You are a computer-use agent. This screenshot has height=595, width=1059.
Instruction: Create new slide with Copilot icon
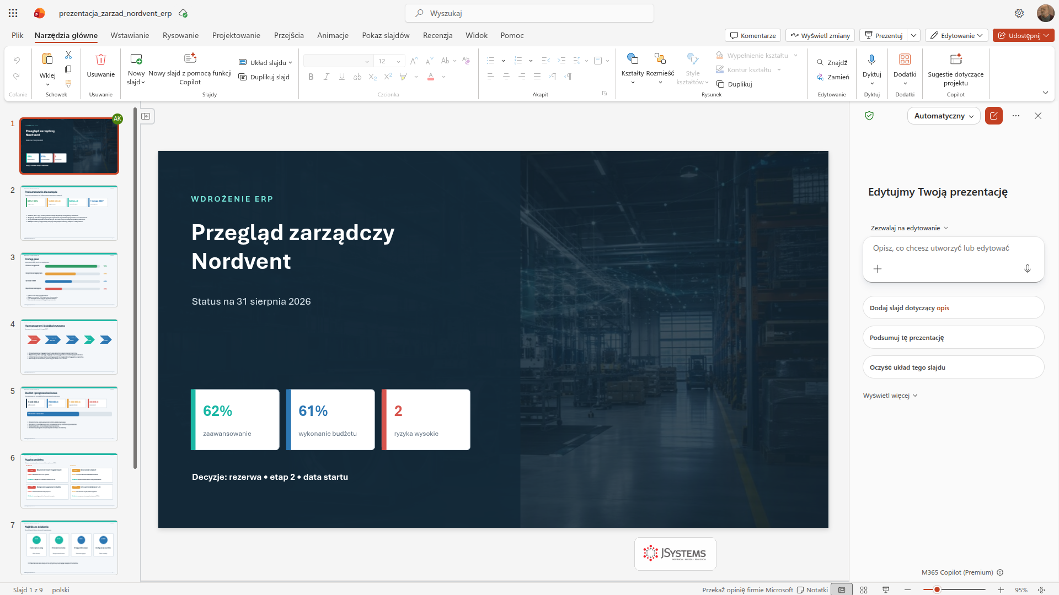(x=190, y=58)
